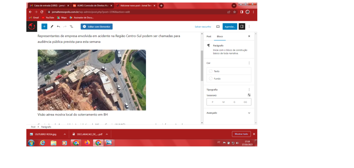This screenshot has width=354, height=168.
Task: Select the Texto color option
Action: (x=229, y=71)
